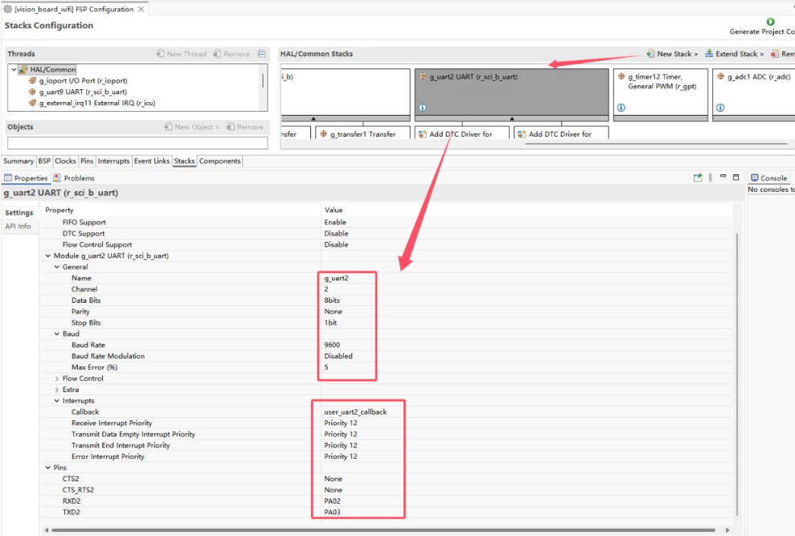Maximize the Properties view panel
The height and width of the screenshot is (536, 795).
pos(736,177)
